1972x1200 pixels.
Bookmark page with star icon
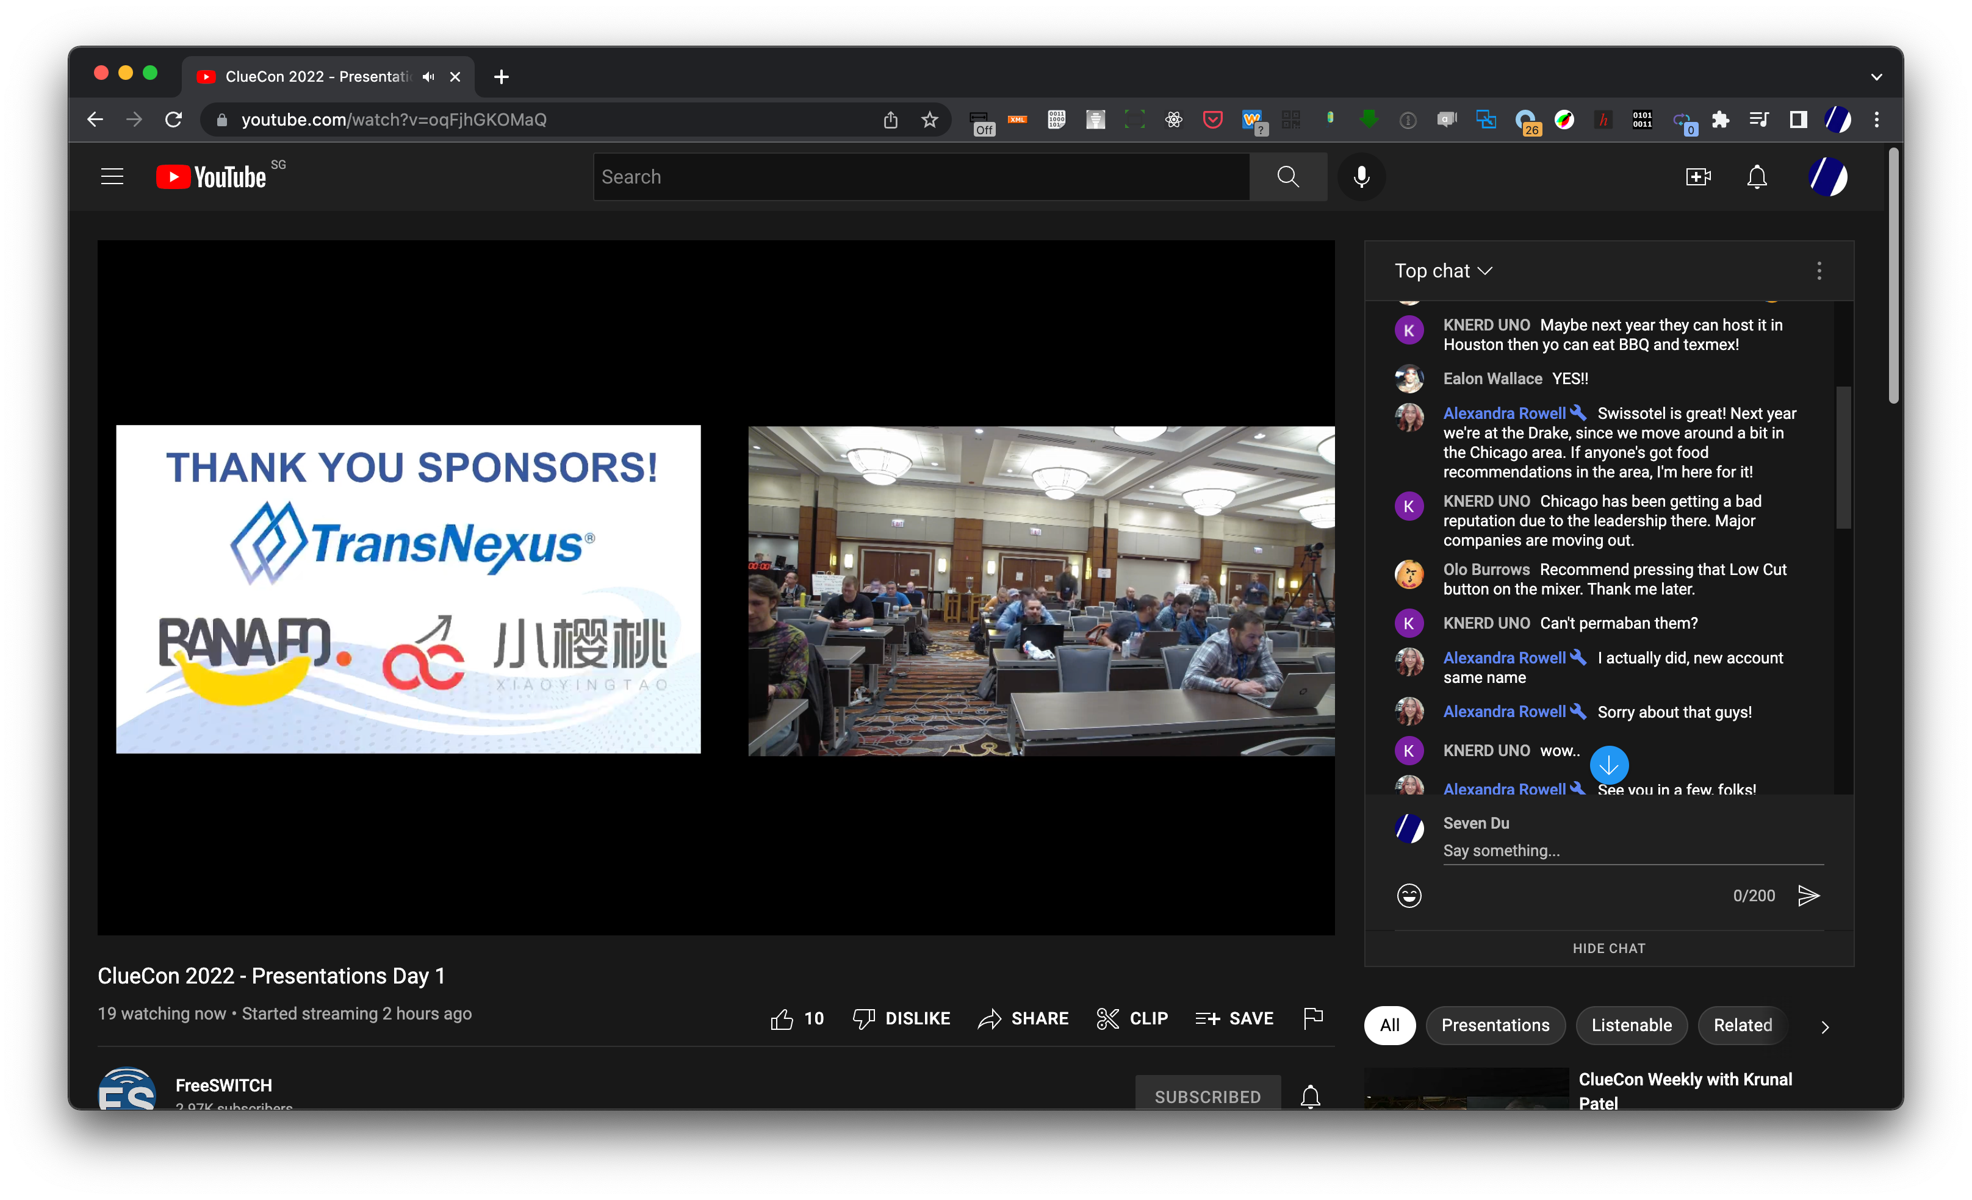coord(929,119)
